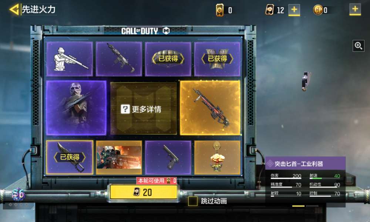This screenshot has width=370, height=222.
Task: Draw using the yellow 20 cards button
Action: (144, 192)
